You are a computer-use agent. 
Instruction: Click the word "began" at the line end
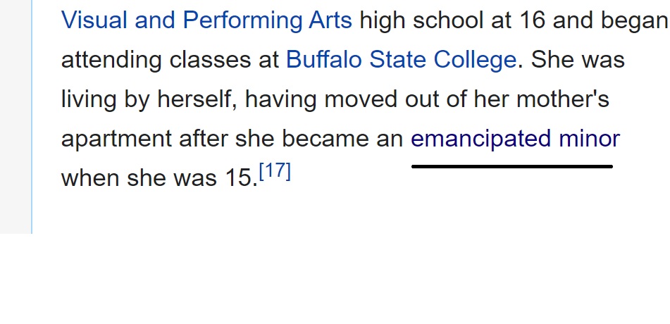(635, 20)
